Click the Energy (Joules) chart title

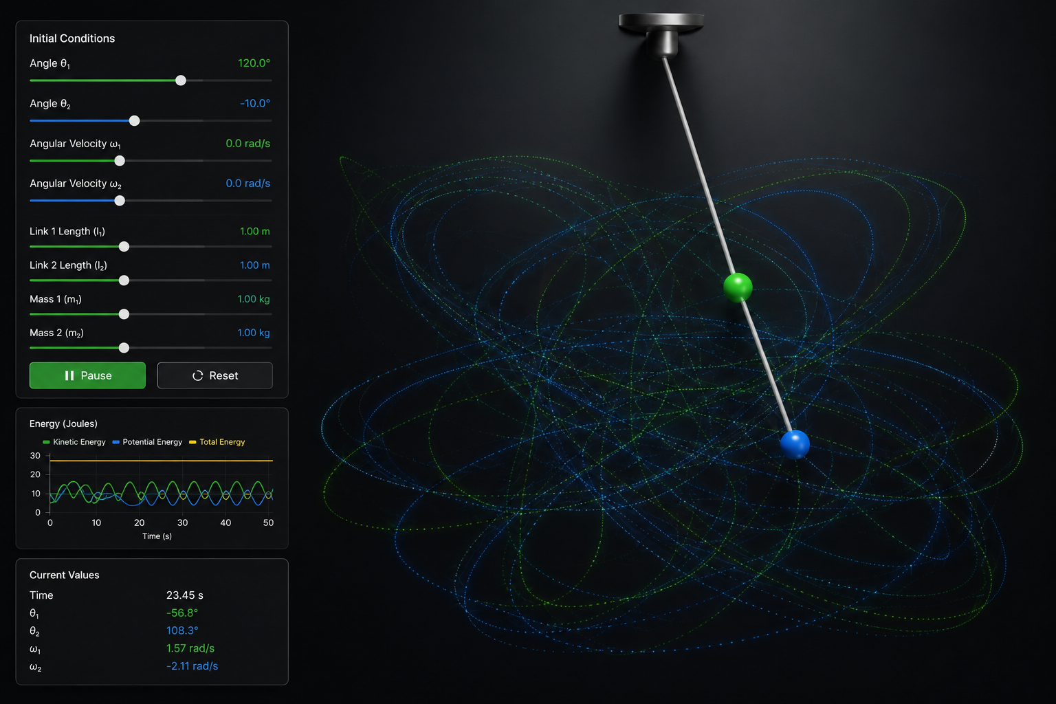point(63,423)
